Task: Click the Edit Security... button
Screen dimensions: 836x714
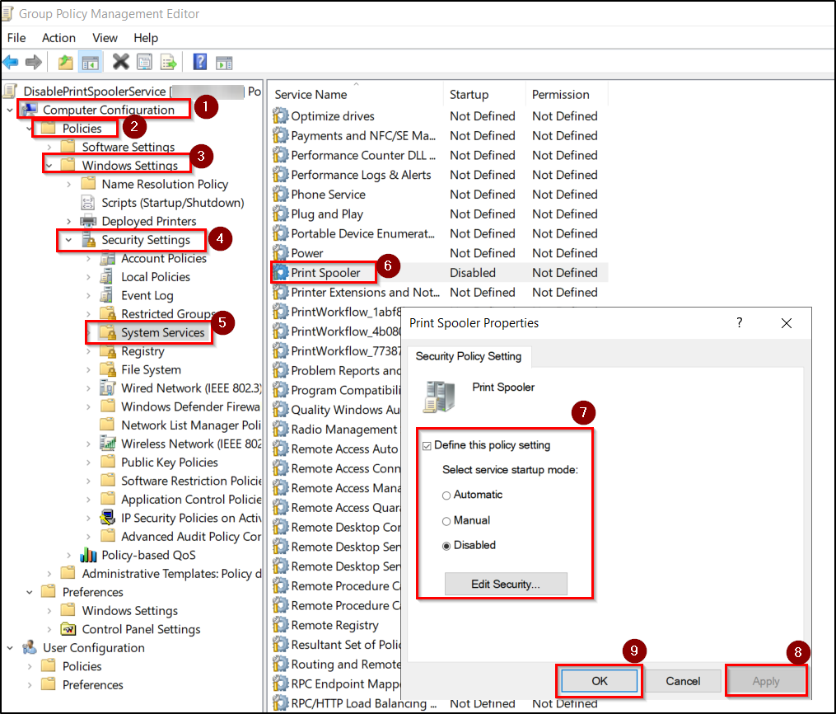Action: click(506, 584)
